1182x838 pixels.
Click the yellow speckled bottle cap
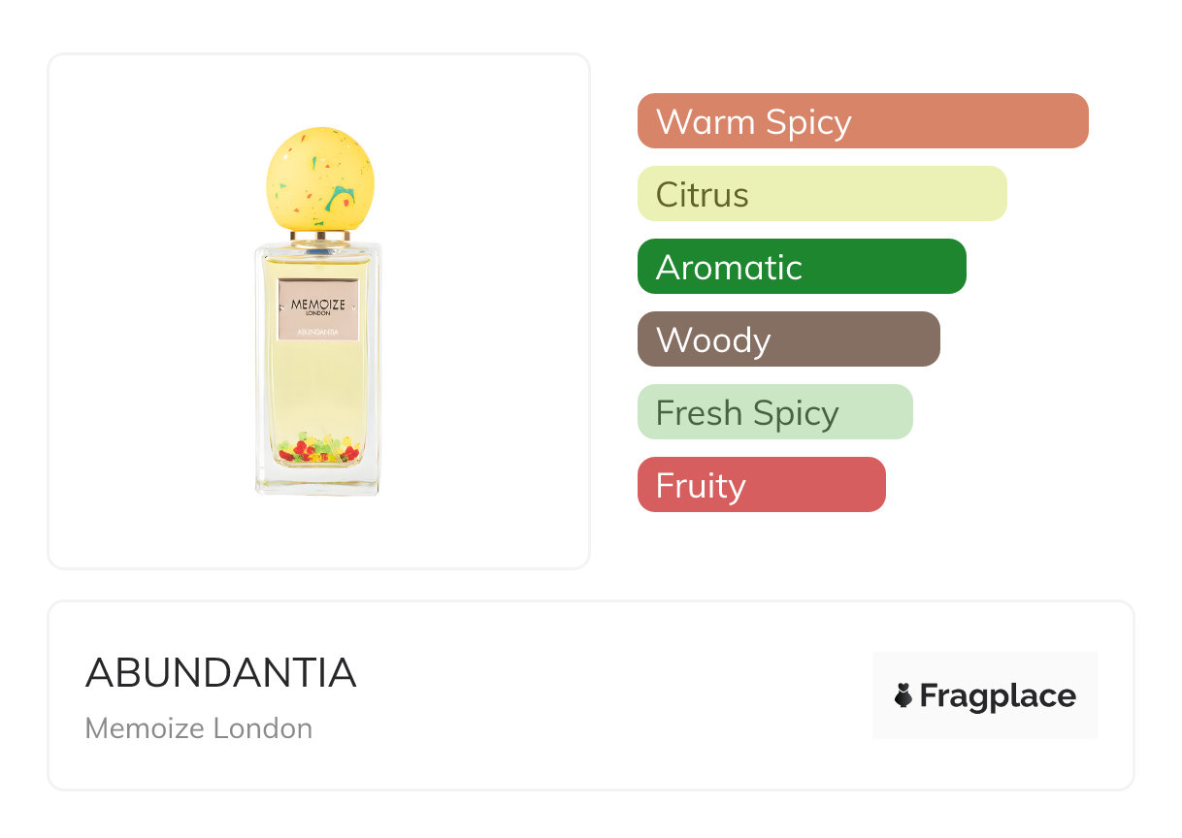[x=319, y=180]
